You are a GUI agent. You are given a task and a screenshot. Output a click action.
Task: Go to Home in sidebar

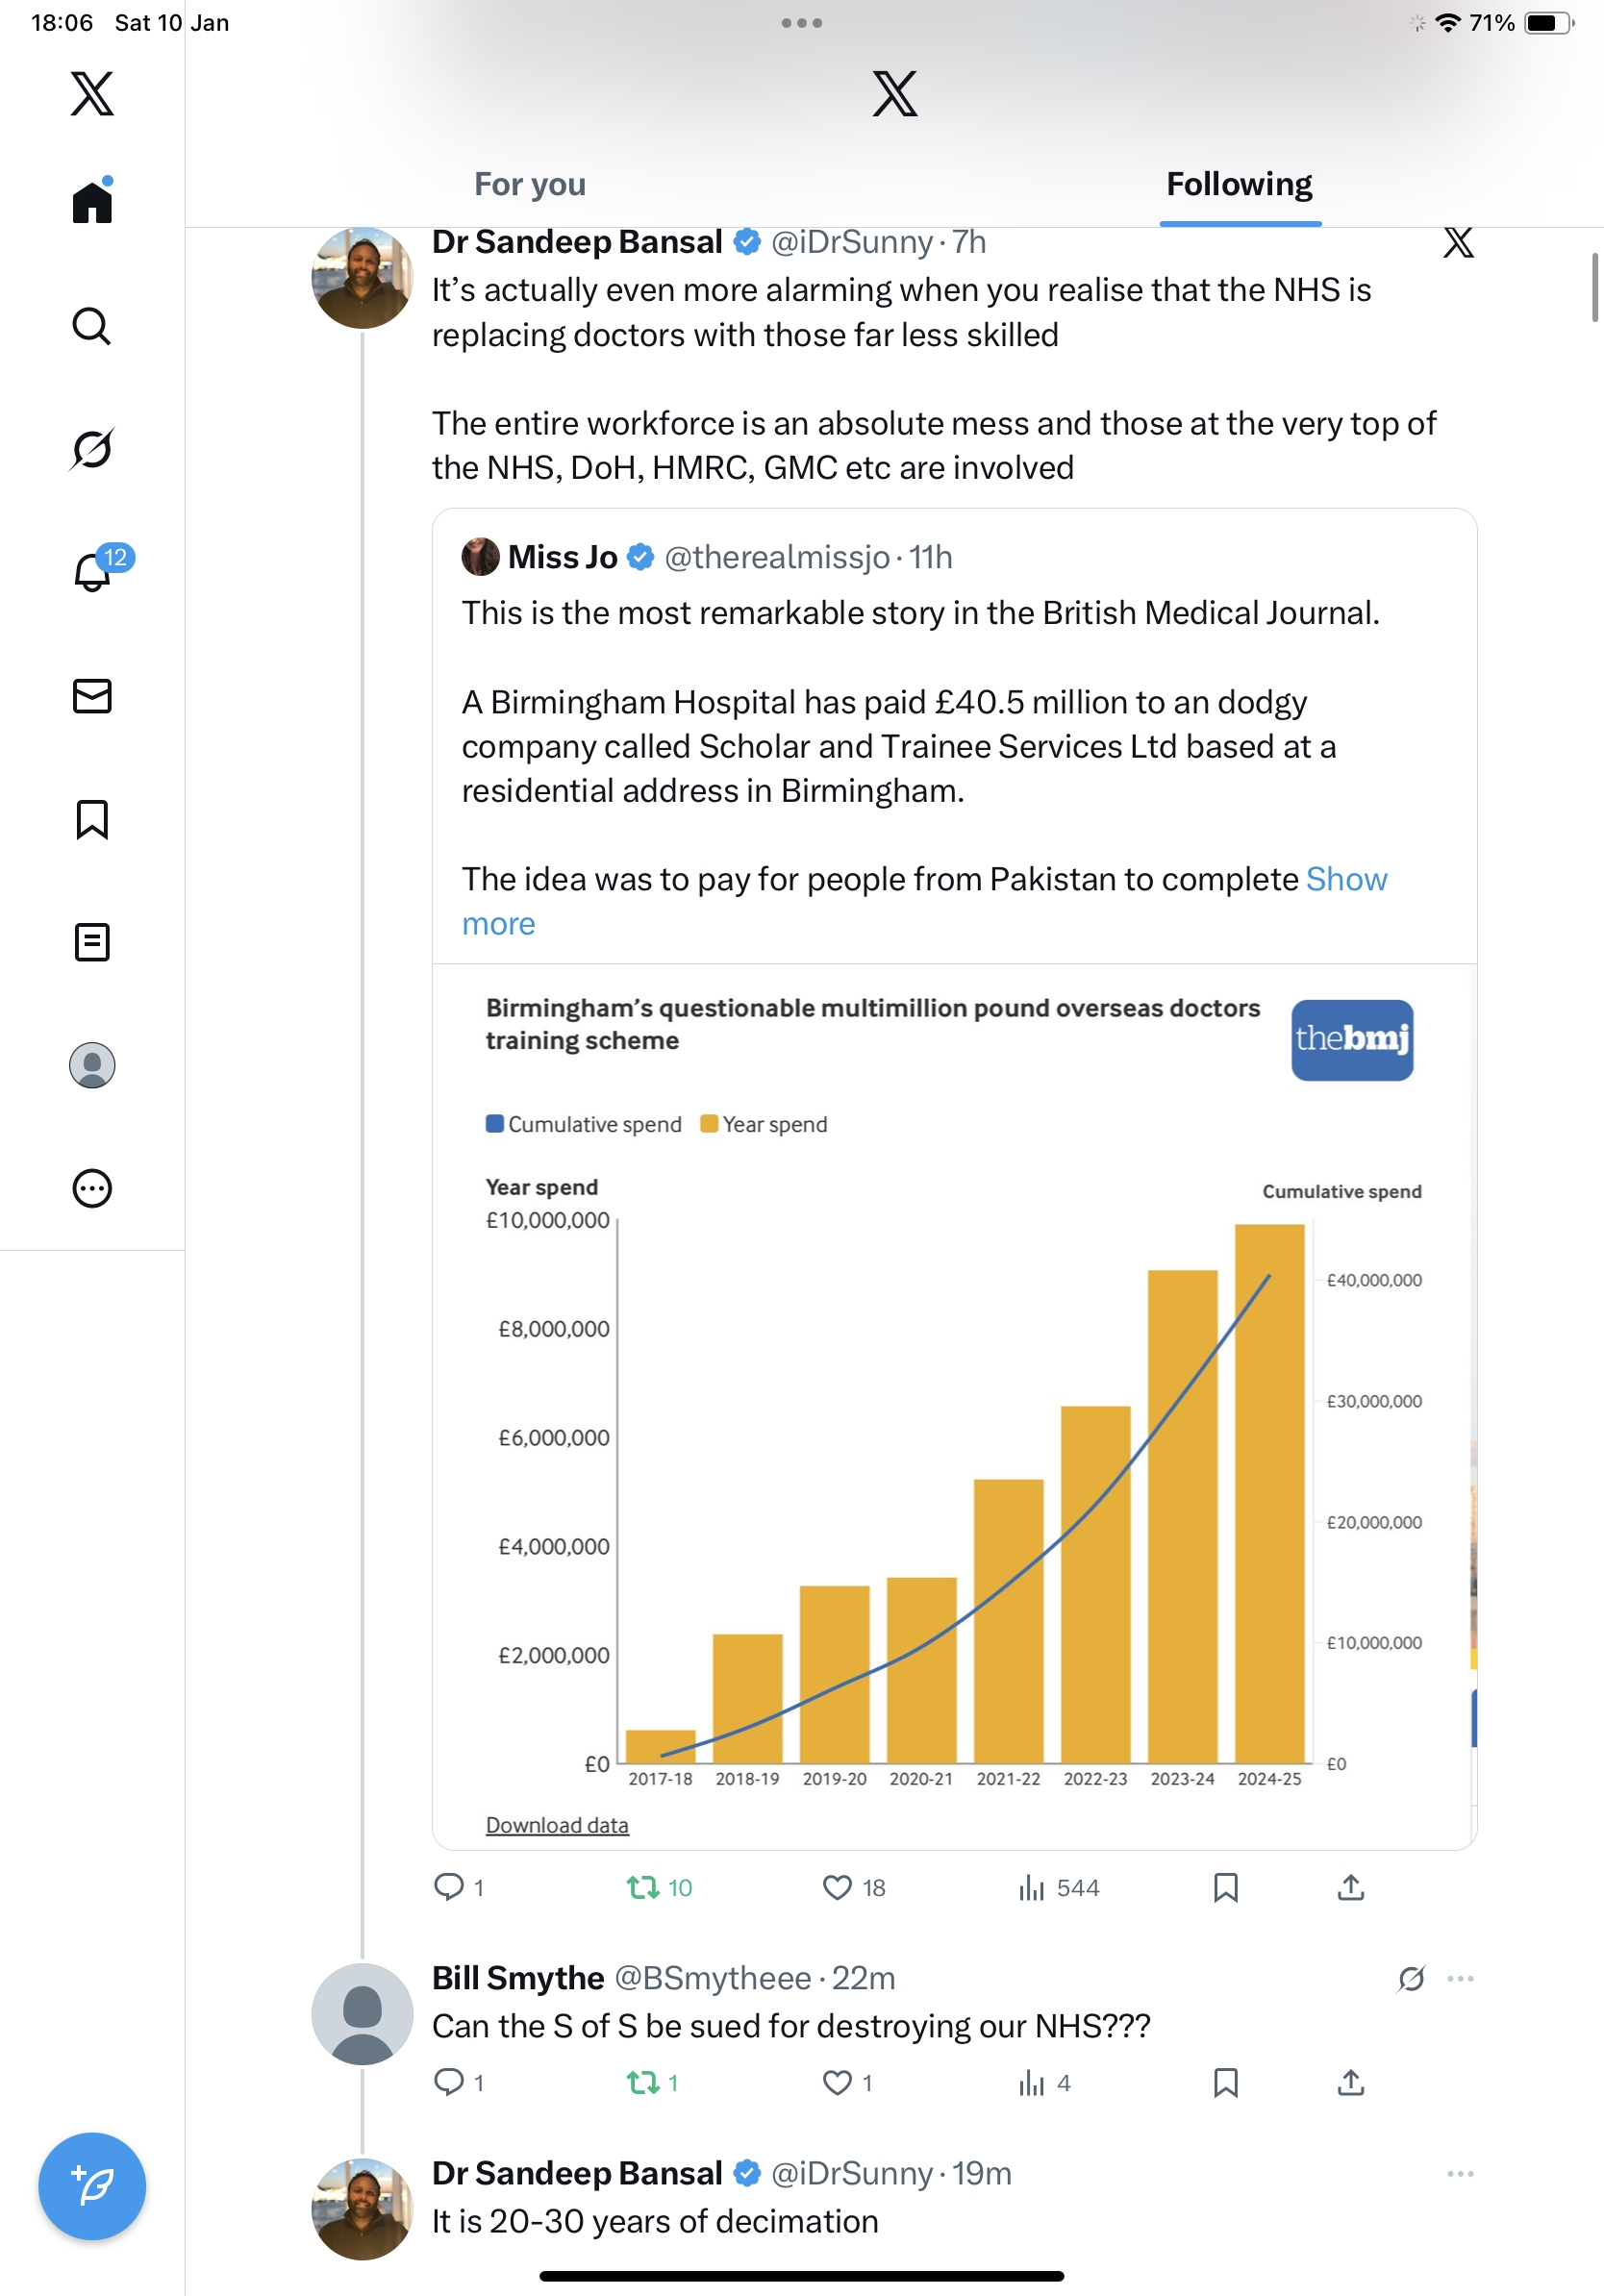(92, 202)
